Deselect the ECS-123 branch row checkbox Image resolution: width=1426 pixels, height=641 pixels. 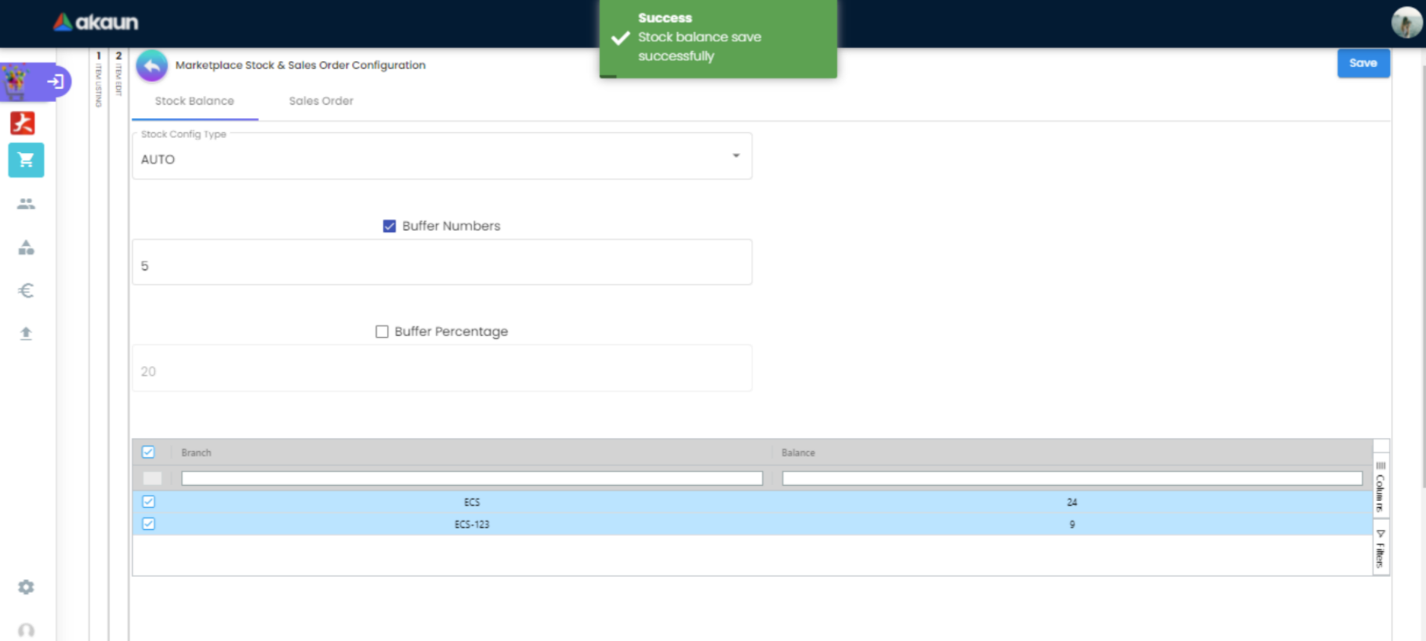(x=148, y=524)
